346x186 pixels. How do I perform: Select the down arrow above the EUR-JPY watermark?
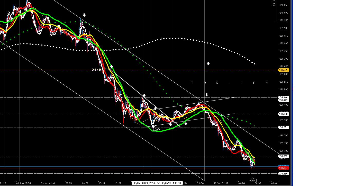(x=208, y=64)
